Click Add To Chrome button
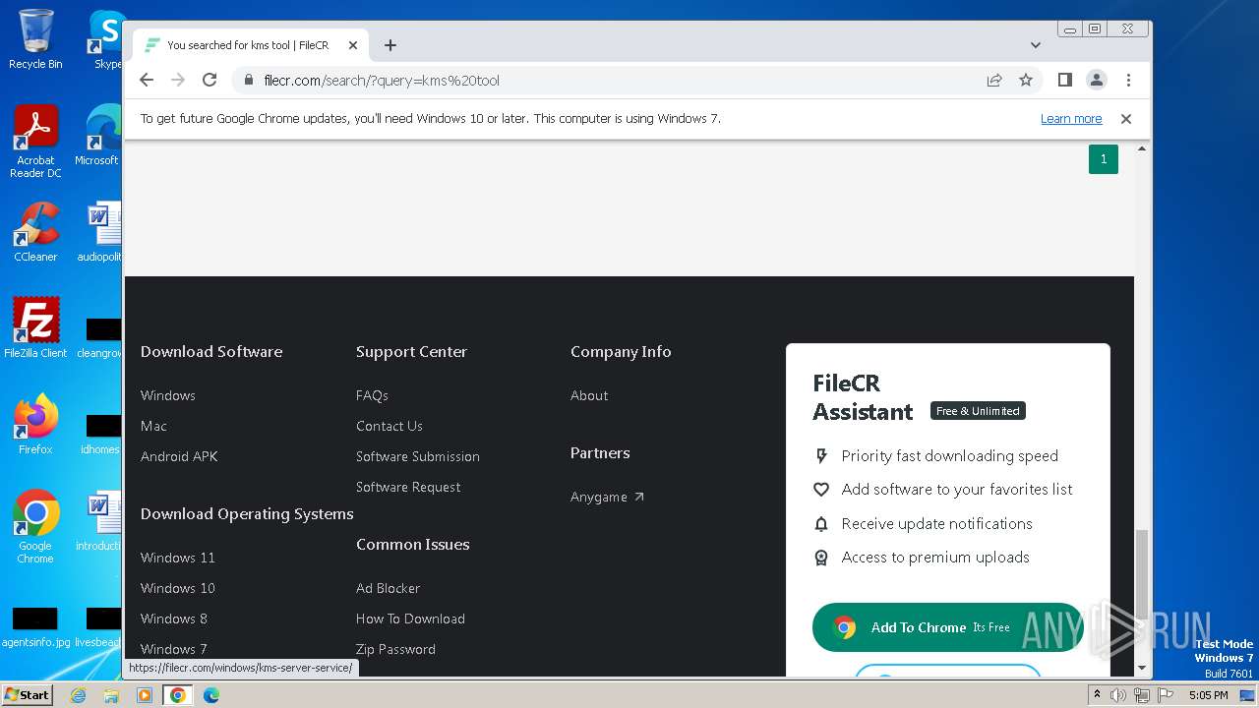Image resolution: width=1259 pixels, height=708 pixels. [x=948, y=627]
